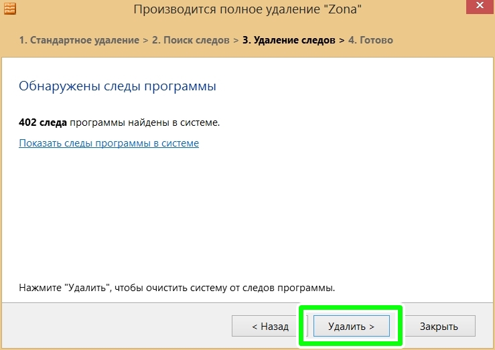The image size is (495, 350).
Task: Select step 4. Готово
Action: (370, 40)
